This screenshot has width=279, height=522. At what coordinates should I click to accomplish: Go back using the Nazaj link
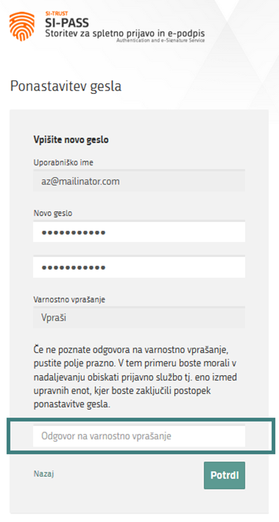pyautogui.click(x=44, y=474)
